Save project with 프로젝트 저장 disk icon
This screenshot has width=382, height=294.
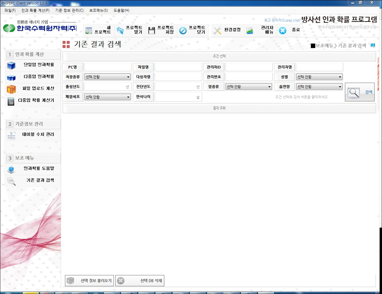(152, 30)
